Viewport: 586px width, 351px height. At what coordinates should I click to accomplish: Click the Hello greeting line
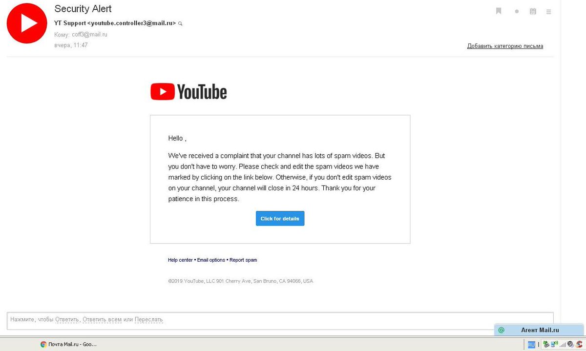point(177,138)
